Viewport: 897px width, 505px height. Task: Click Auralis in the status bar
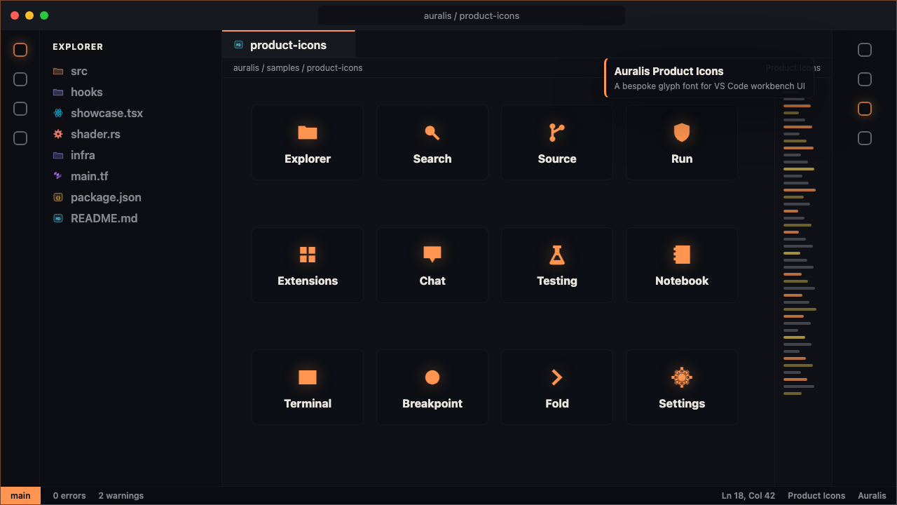tap(872, 496)
